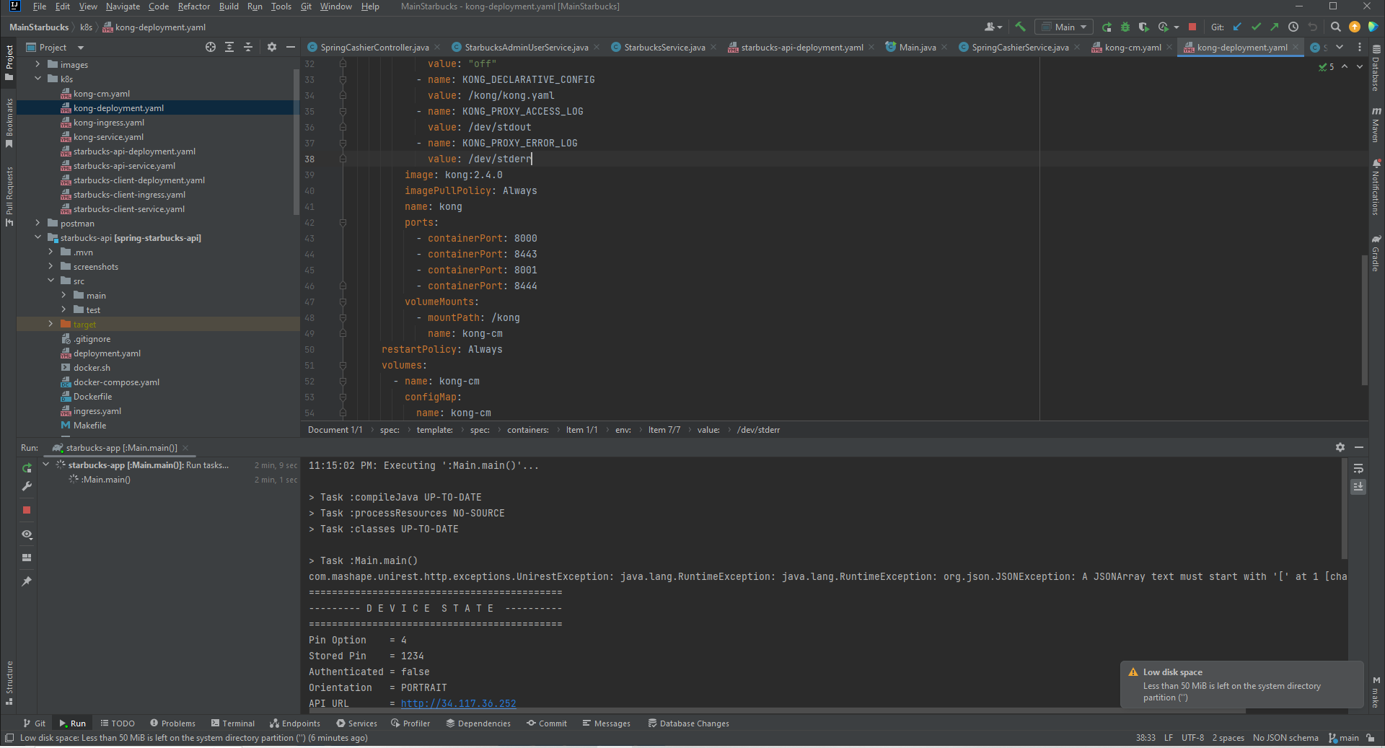Pin the Run tool window

(27, 581)
